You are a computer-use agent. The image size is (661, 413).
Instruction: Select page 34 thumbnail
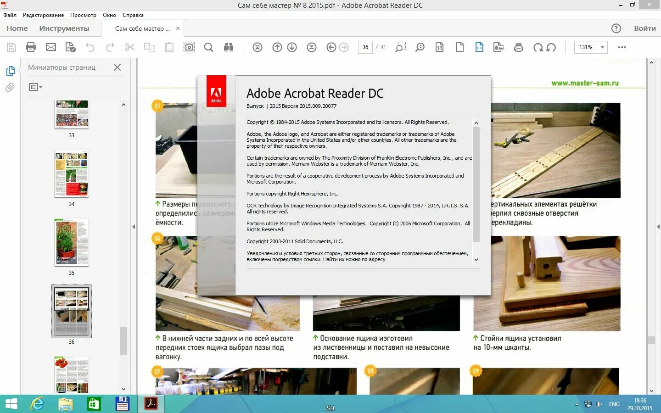[72, 174]
